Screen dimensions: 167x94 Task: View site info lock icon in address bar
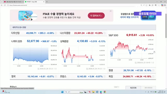tap(8, 5)
